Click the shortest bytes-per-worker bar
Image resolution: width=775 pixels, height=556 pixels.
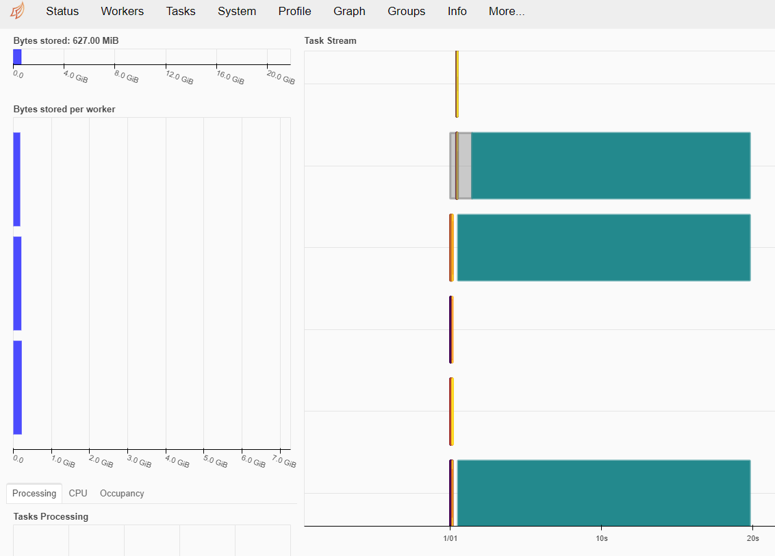click(x=17, y=179)
